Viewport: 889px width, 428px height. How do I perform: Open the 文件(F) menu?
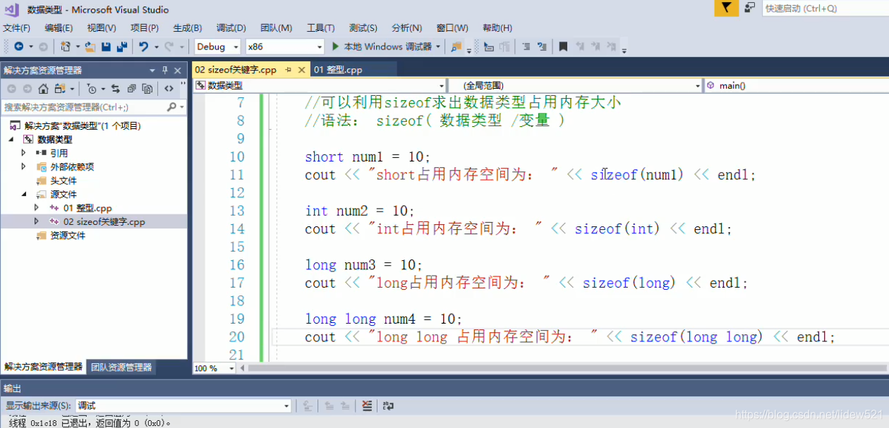(17, 28)
